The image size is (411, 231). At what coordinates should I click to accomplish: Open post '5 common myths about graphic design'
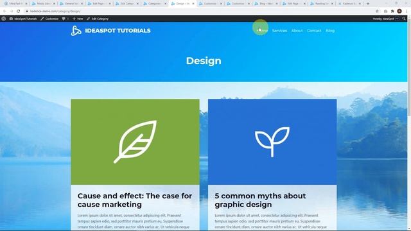click(x=260, y=200)
